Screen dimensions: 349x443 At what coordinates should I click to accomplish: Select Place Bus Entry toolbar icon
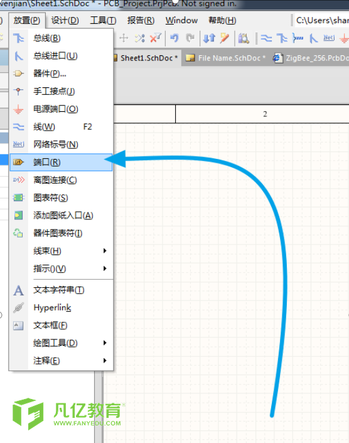point(313,38)
